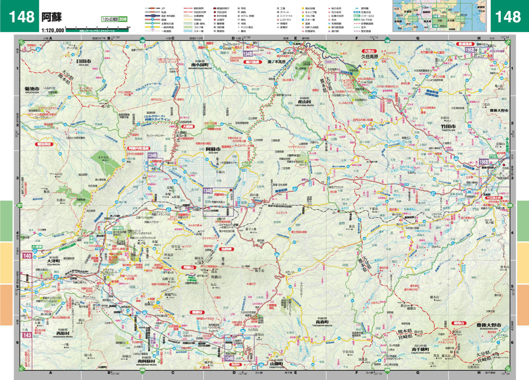Screen dimensions: 529x380
Task: Select the orange index tab on right edge
Action: coord(523,304)
